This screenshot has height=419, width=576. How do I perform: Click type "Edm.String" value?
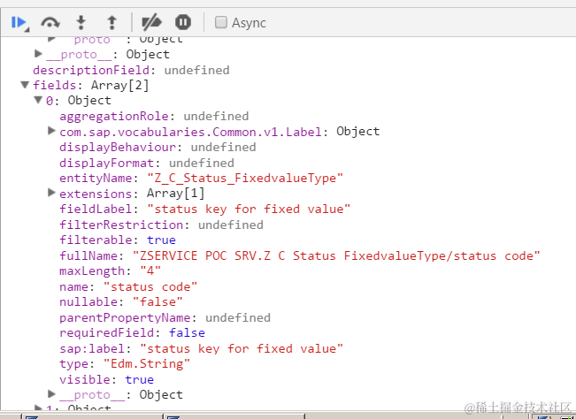[147, 364]
